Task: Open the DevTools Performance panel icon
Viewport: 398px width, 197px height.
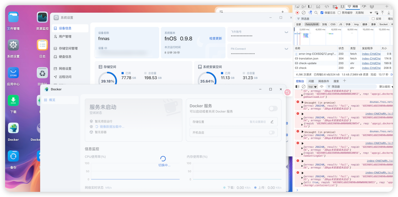Action: (364, 7)
